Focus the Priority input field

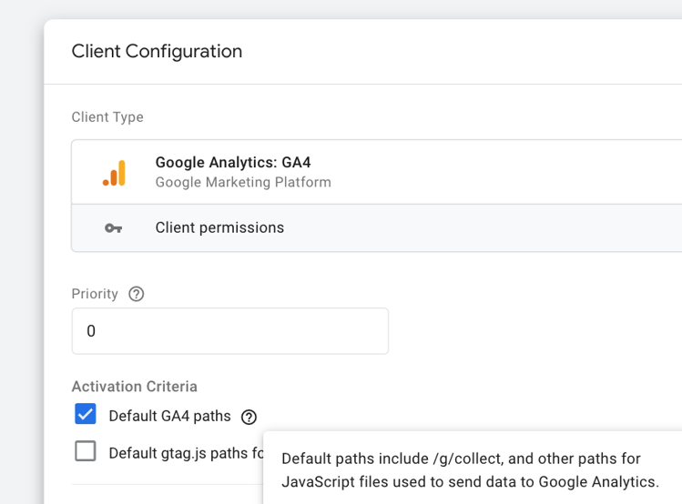point(230,331)
